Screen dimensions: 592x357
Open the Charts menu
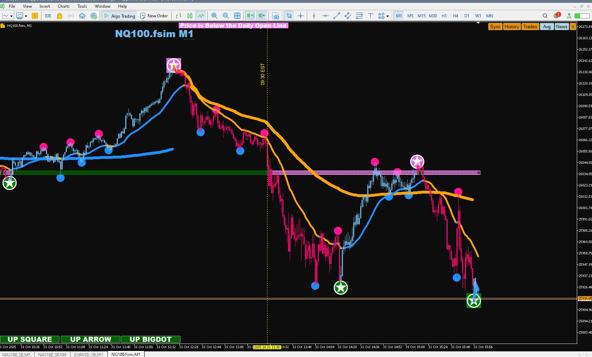click(64, 6)
